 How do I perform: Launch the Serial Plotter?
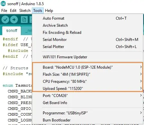coord(88,47)
